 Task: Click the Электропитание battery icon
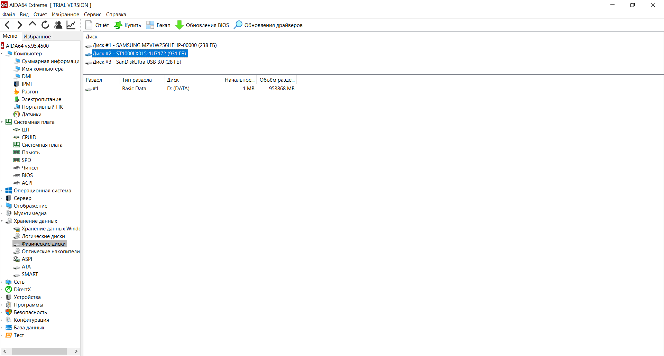[17, 99]
